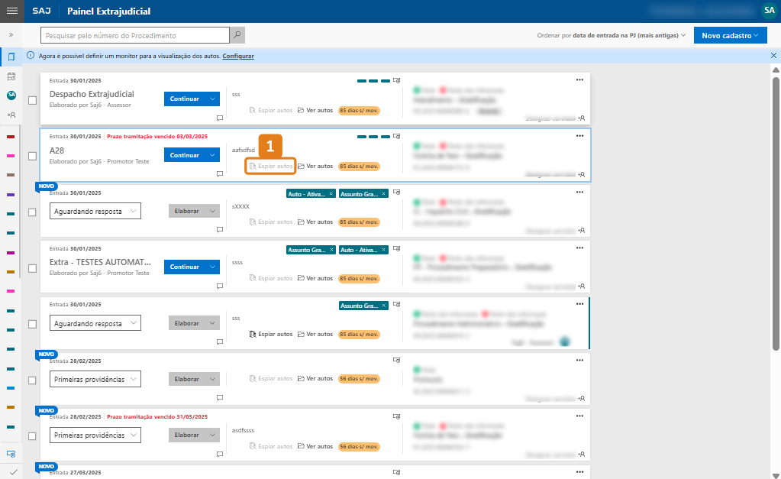Click the monitor configuration icon on the first card
This screenshot has width=781, height=479.
point(395,79)
